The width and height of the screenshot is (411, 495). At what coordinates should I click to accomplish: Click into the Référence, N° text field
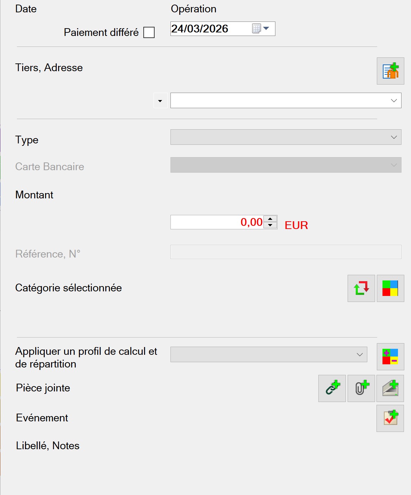(x=286, y=252)
